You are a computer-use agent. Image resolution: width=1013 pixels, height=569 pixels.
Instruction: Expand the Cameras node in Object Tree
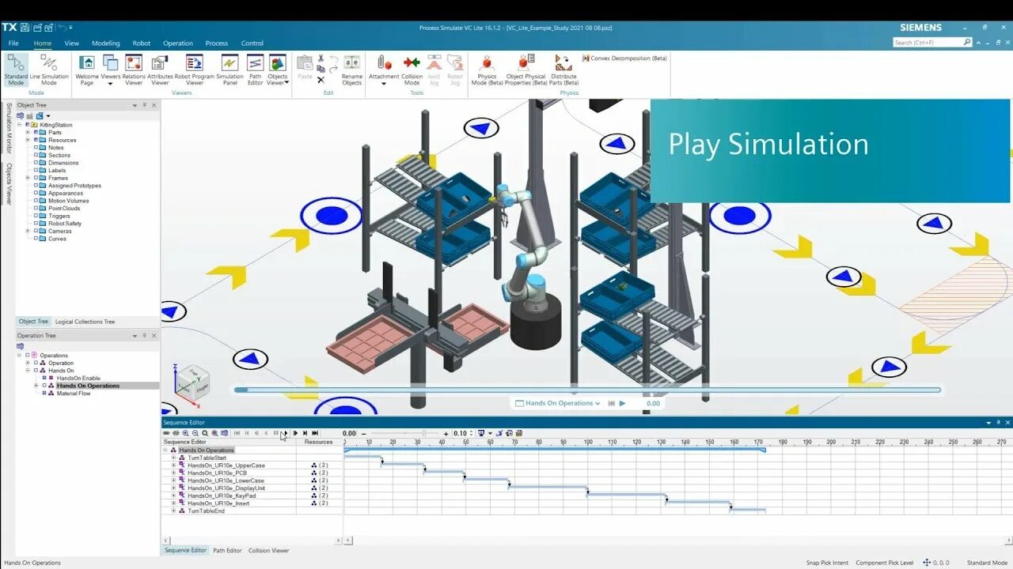[28, 231]
